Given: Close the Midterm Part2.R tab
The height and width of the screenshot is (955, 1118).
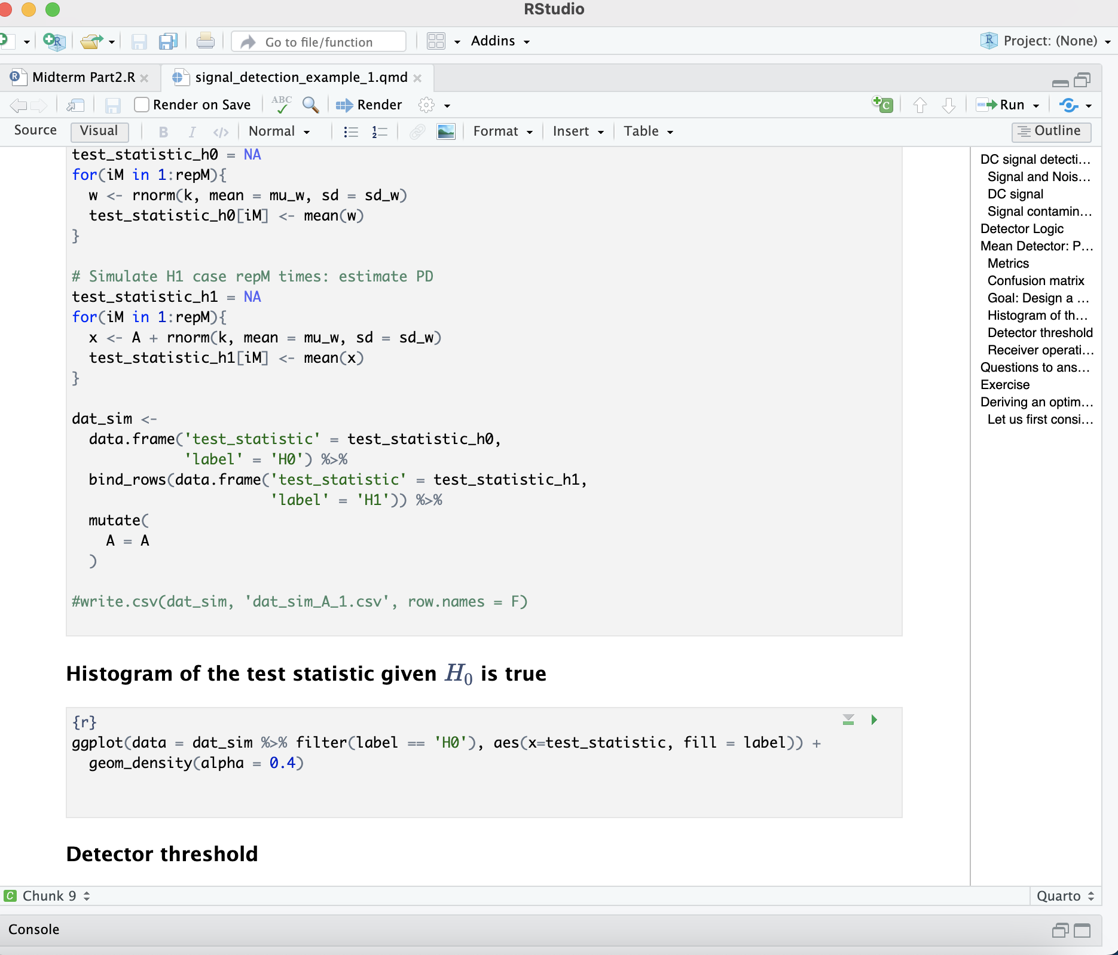Looking at the screenshot, I should (x=144, y=78).
